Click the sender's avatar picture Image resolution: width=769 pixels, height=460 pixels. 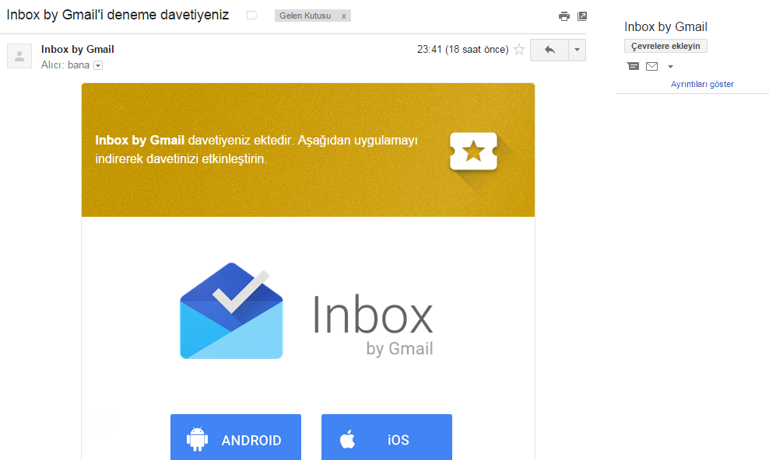tap(19, 56)
